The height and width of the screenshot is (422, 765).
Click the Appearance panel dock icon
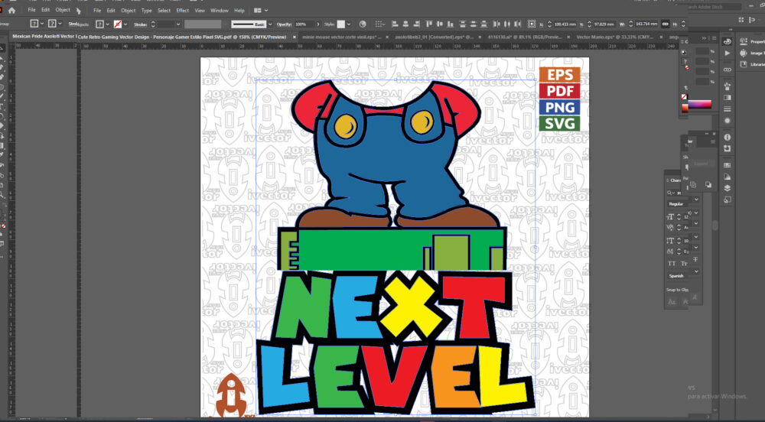pos(728,120)
